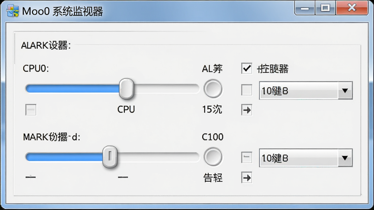374x210 pixels.
Task: Click the CPU0 slider handle
Action: click(126, 89)
